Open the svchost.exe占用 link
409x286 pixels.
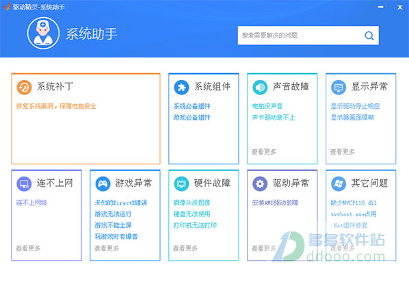(354, 214)
